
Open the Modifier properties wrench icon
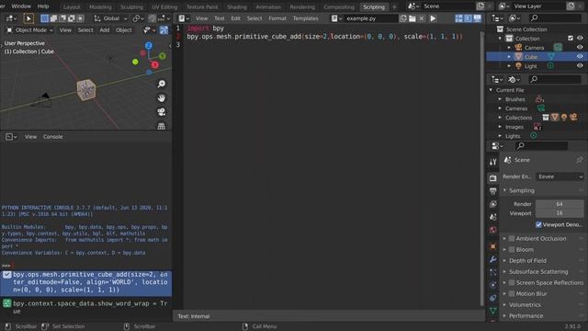[x=492, y=259]
